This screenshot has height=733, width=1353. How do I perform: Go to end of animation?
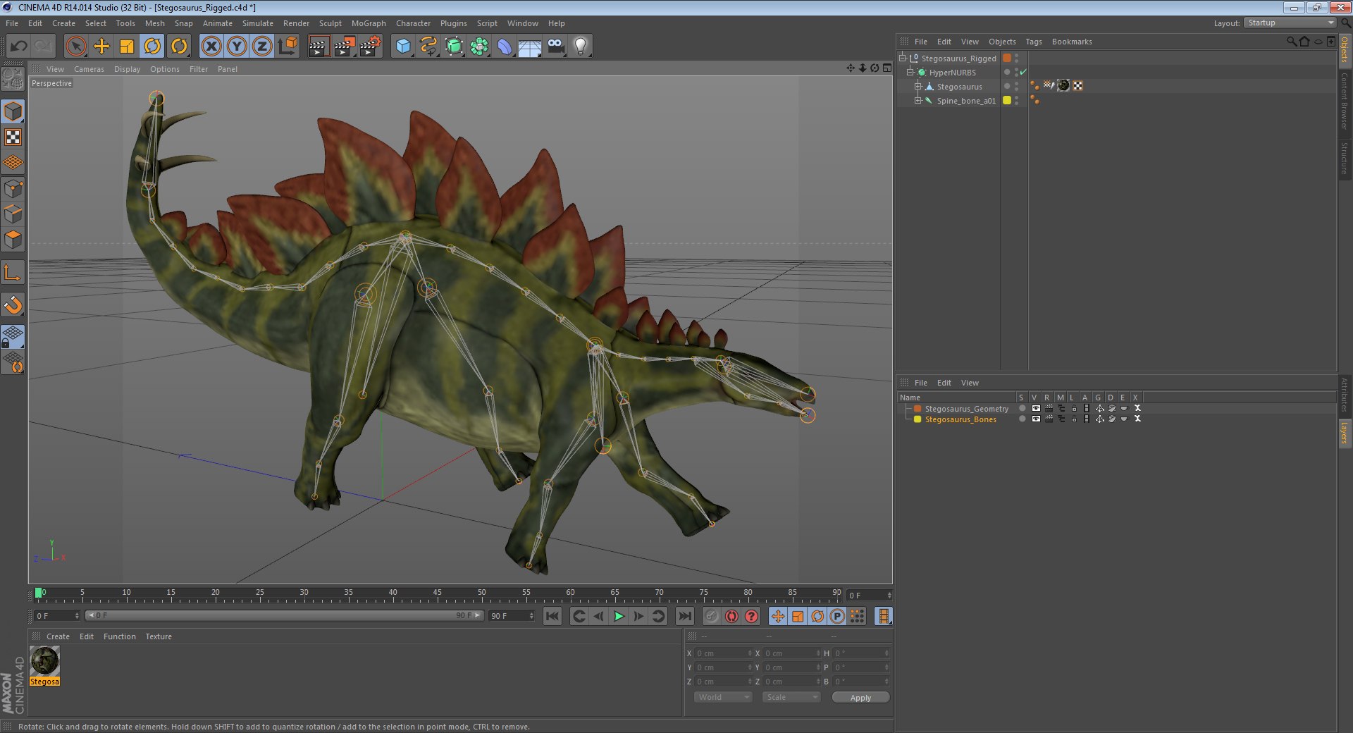(684, 617)
